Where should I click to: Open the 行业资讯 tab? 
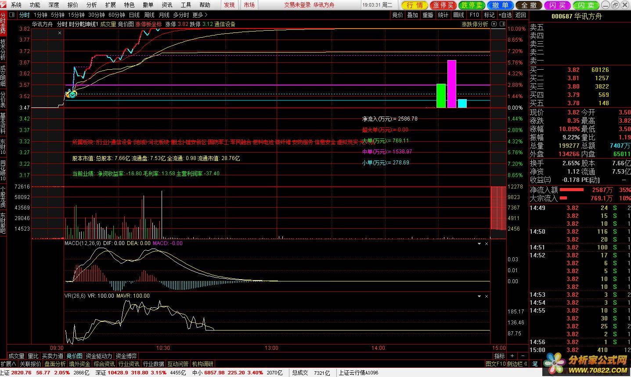pos(129,364)
